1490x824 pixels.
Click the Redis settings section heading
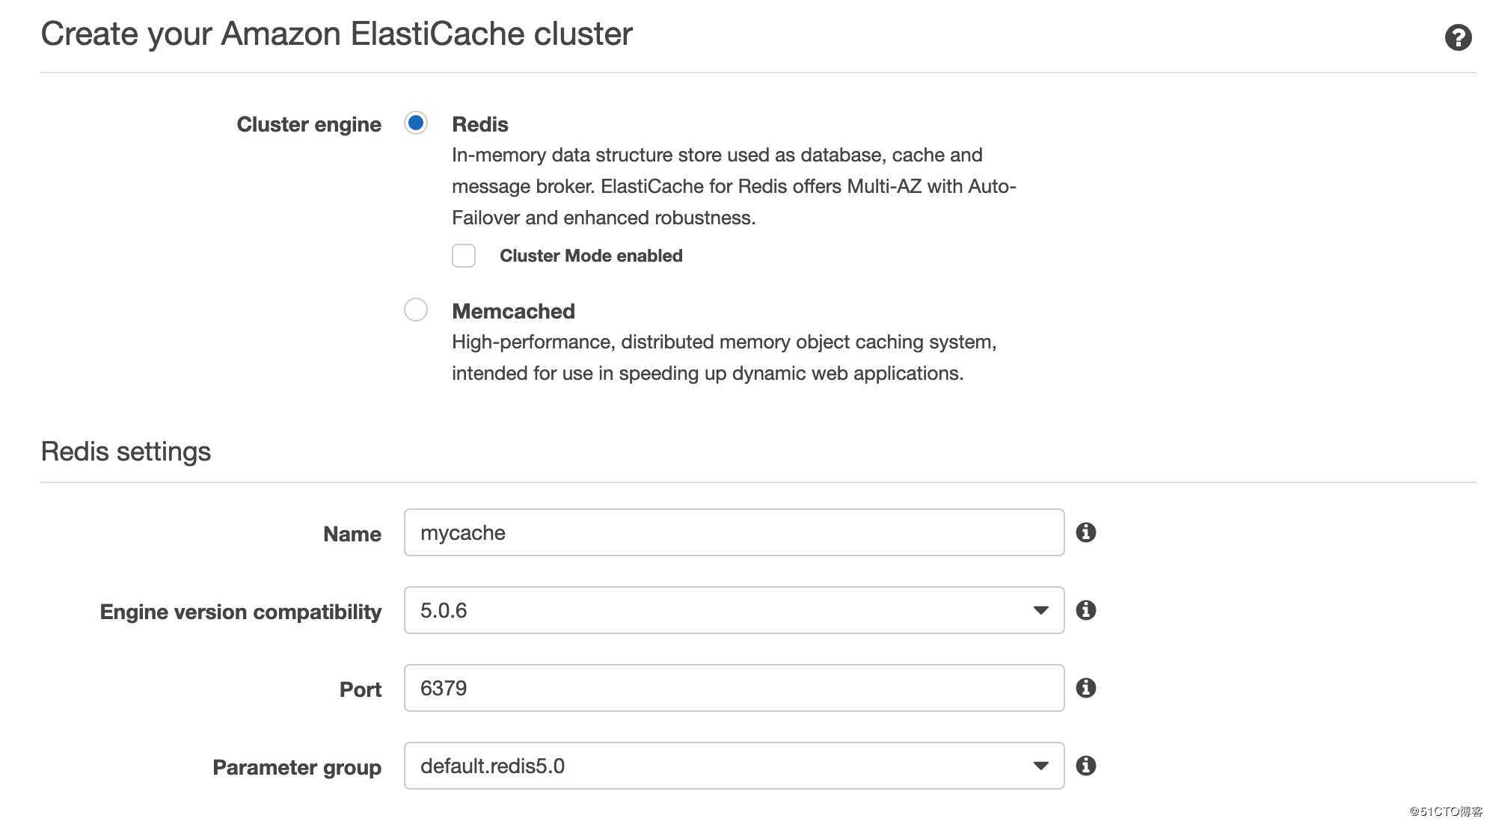(x=126, y=452)
